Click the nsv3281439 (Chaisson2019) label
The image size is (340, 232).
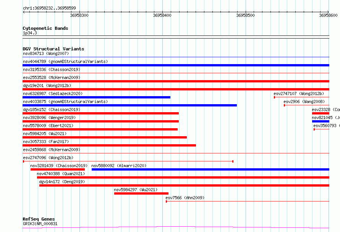pyautogui.click(x=59, y=166)
